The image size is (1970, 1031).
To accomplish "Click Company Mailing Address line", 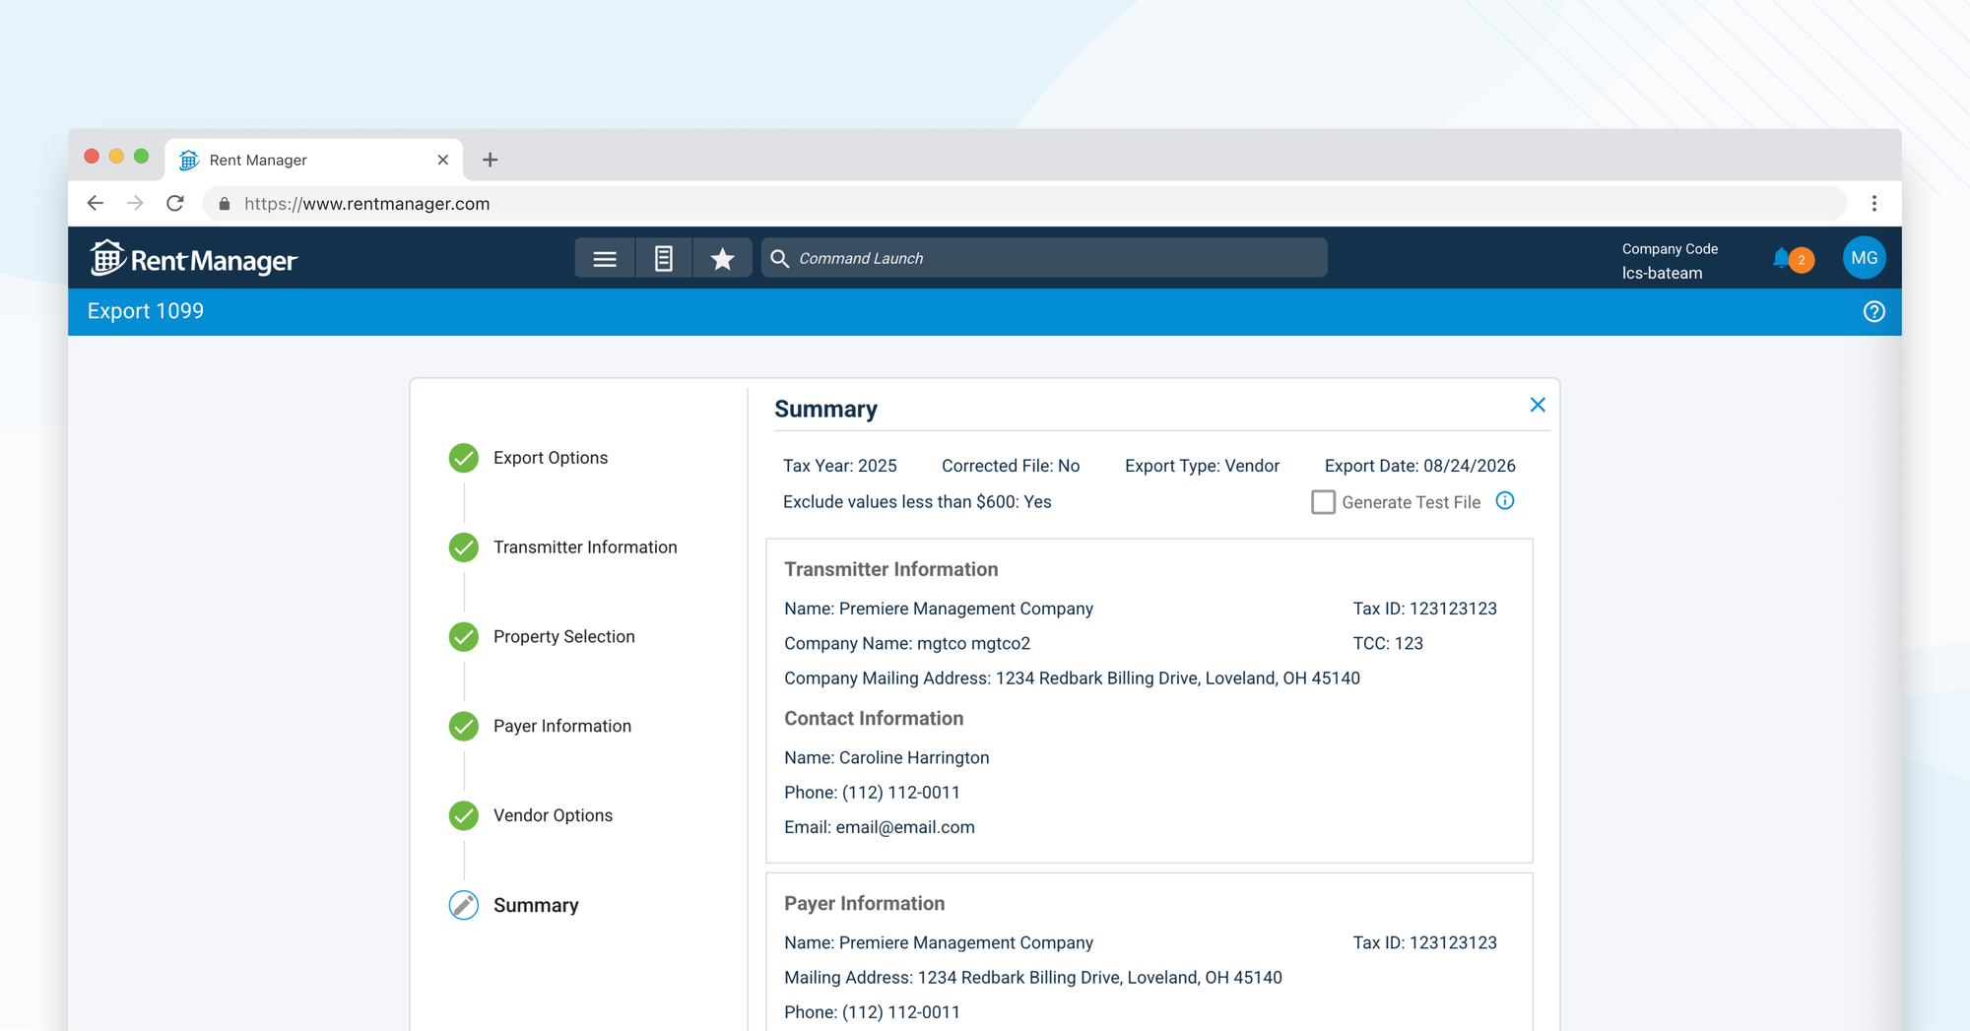I will [x=1072, y=678].
